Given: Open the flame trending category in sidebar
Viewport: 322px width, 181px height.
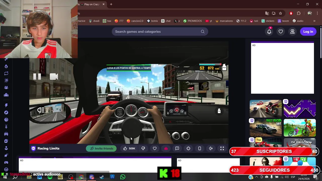Looking at the screenshot, I should [6, 66].
